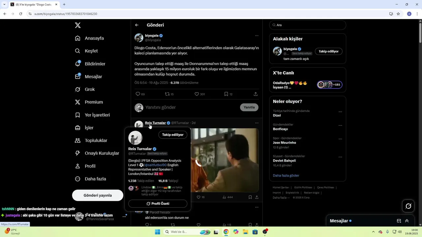
Task: Open options for Devlet Bahçeli trend
Action: tap(340, 157)
